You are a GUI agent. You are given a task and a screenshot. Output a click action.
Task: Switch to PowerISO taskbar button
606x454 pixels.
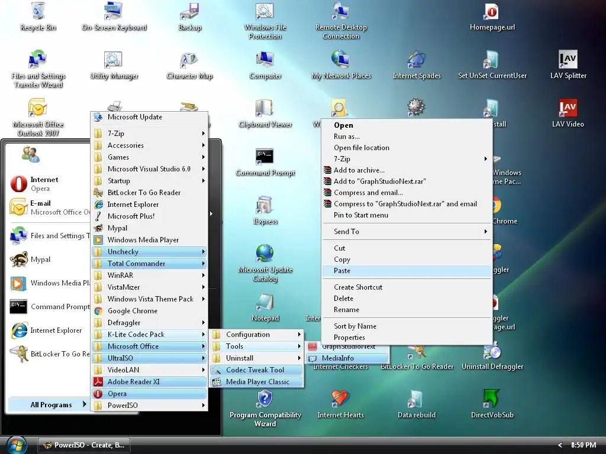pos(84,445)
